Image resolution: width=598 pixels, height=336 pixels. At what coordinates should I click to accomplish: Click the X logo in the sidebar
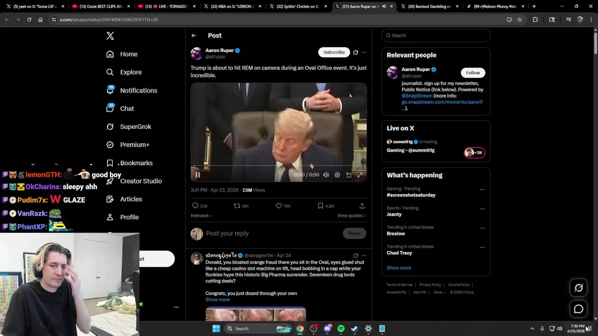coord(110,36)
